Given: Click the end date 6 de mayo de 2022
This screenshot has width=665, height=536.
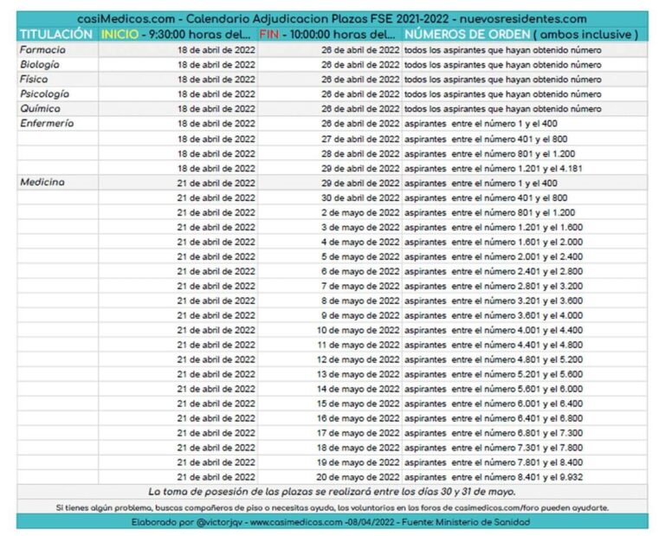Looking at the screenshot, I should click(360, 271).
